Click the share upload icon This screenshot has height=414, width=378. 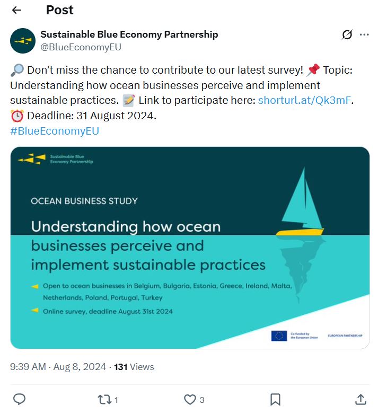point(360,399)
